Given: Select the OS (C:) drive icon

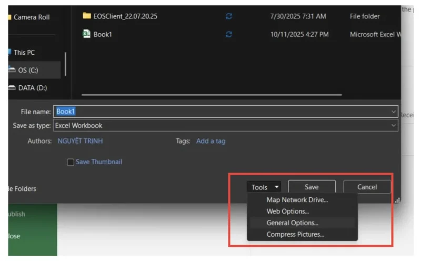Looking at the screenshot, I should (x=12, y=70).
